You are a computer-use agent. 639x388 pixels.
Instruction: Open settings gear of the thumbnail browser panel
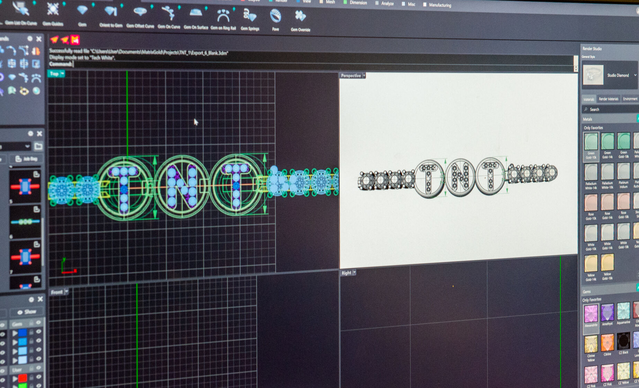30,133
